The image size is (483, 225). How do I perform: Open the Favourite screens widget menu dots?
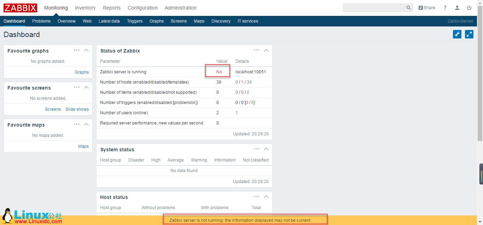pos(77,87)
